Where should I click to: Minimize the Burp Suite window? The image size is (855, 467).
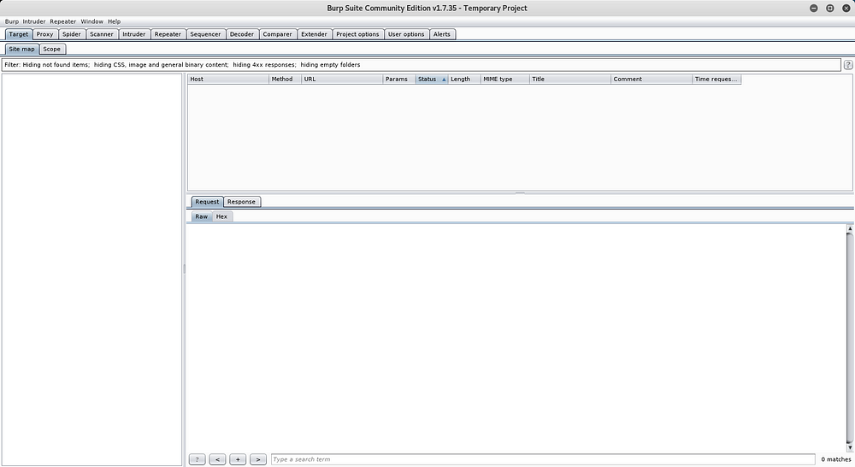tap(814, 9)
